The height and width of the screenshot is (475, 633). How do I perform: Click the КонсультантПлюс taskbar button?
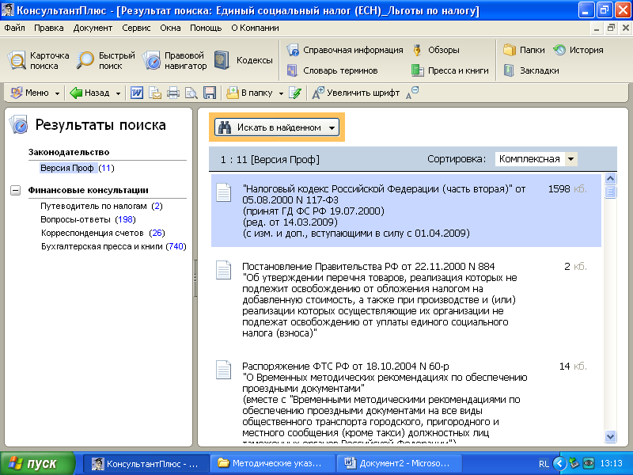click(146, 464)
